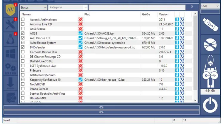Viewport: 224px width, 125px height.
Task: Check the Notfall DVD checkbox
Action: click(x=23, y=84)
